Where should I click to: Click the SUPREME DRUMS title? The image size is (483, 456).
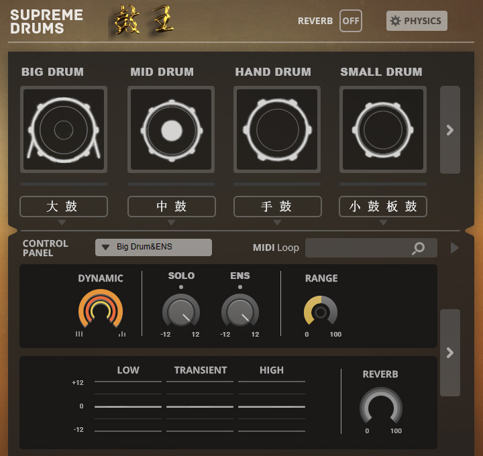[46, 21]
